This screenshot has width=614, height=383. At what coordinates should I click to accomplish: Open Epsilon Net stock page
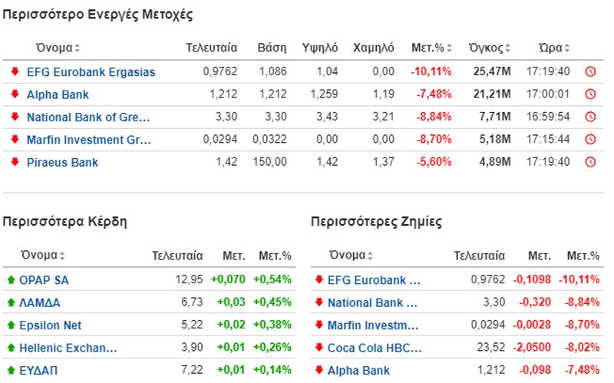coord(51,325)
